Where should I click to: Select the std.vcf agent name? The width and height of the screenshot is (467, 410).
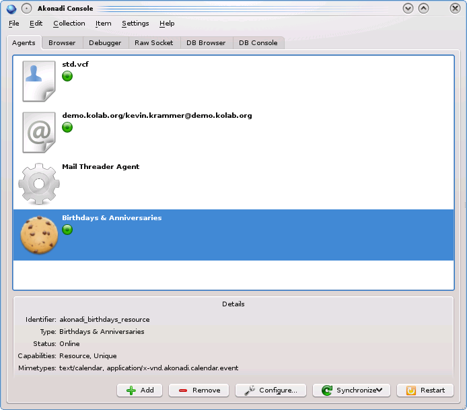75,65
